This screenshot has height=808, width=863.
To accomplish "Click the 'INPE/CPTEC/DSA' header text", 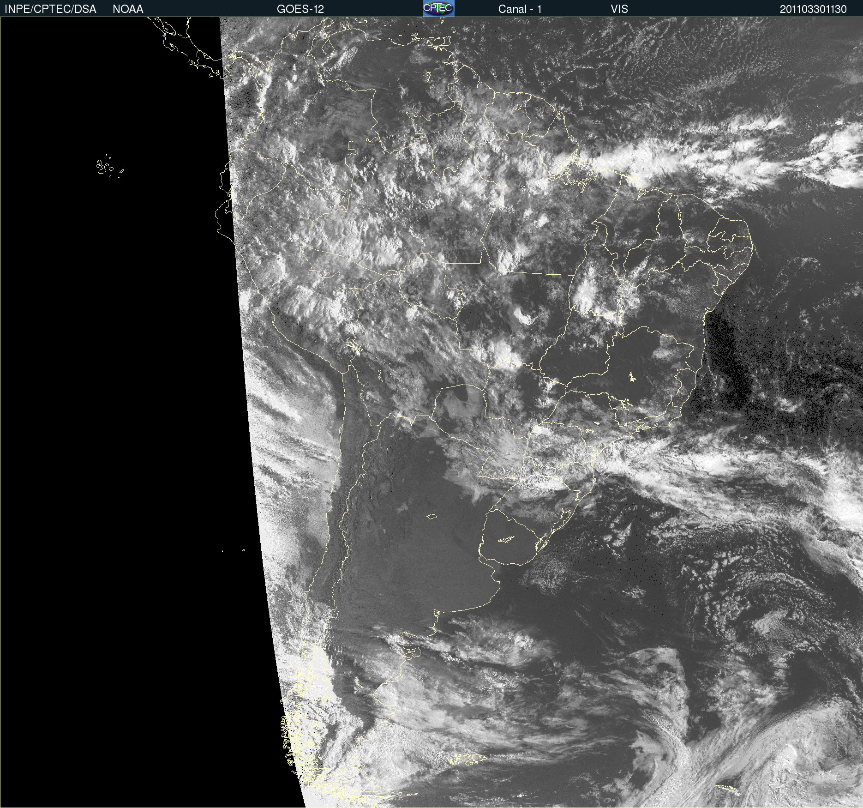I will [50, 9].
